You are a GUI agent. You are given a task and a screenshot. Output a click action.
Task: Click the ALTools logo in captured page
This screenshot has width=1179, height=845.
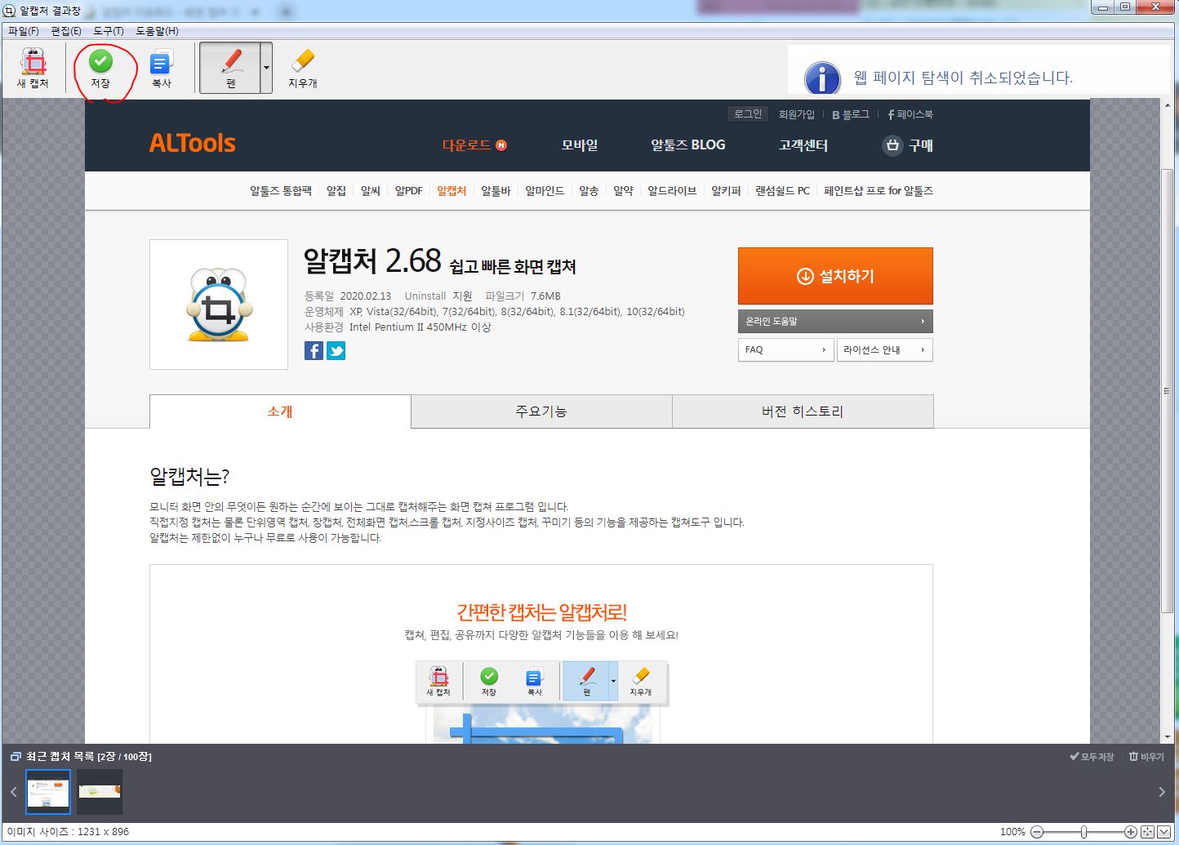(192, 143)
